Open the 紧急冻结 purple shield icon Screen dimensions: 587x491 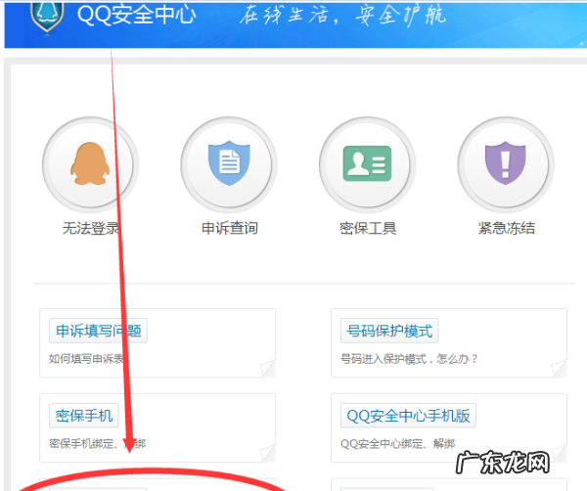click(506, 165)
